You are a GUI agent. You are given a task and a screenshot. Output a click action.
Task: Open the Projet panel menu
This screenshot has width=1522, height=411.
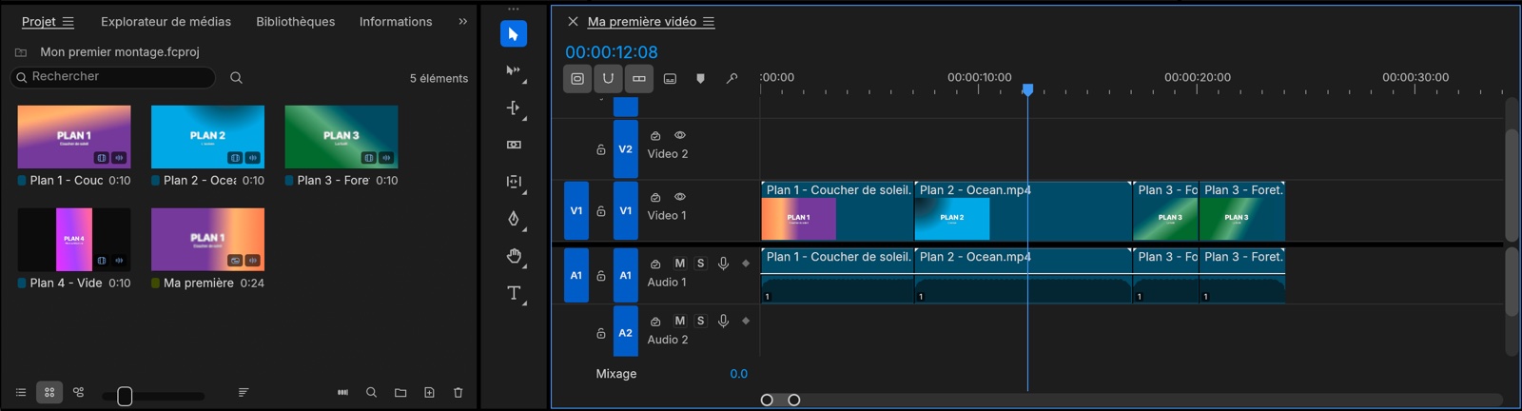tap(68, 22)
